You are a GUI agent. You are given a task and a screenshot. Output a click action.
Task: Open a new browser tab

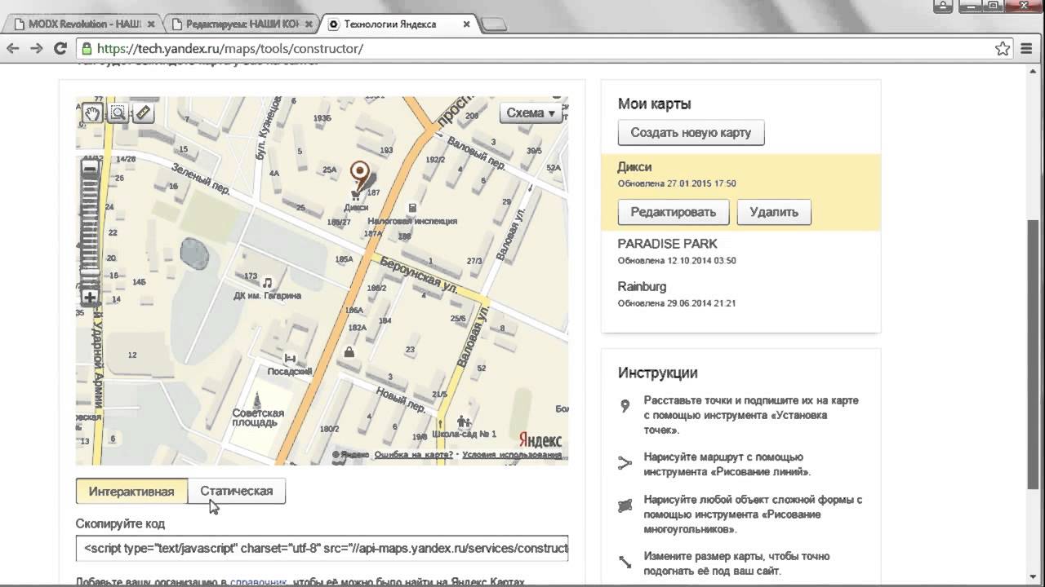495,25
